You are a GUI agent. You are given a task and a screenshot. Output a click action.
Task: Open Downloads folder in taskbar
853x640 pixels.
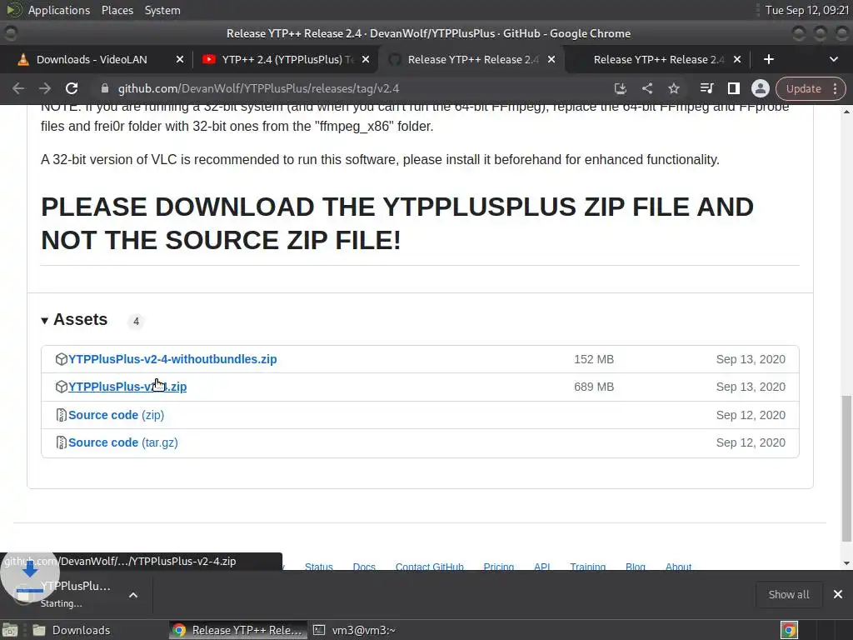click(x=72, y=630)
